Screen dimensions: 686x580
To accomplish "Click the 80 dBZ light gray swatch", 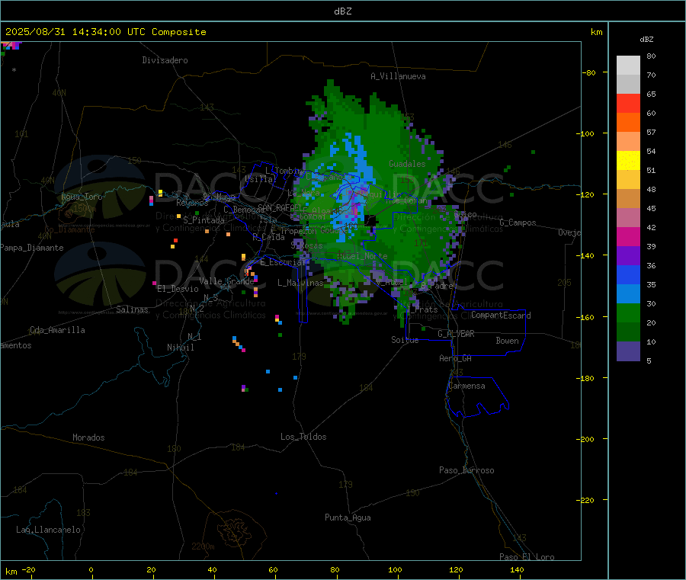I will click(628, 66).
